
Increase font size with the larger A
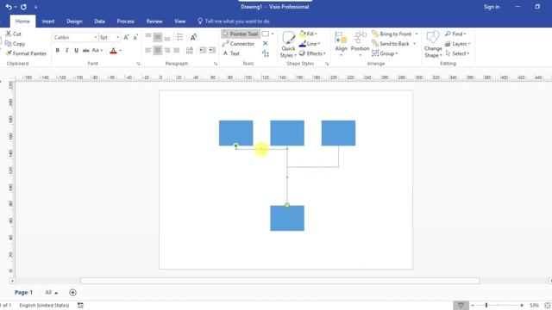[126, 37]
